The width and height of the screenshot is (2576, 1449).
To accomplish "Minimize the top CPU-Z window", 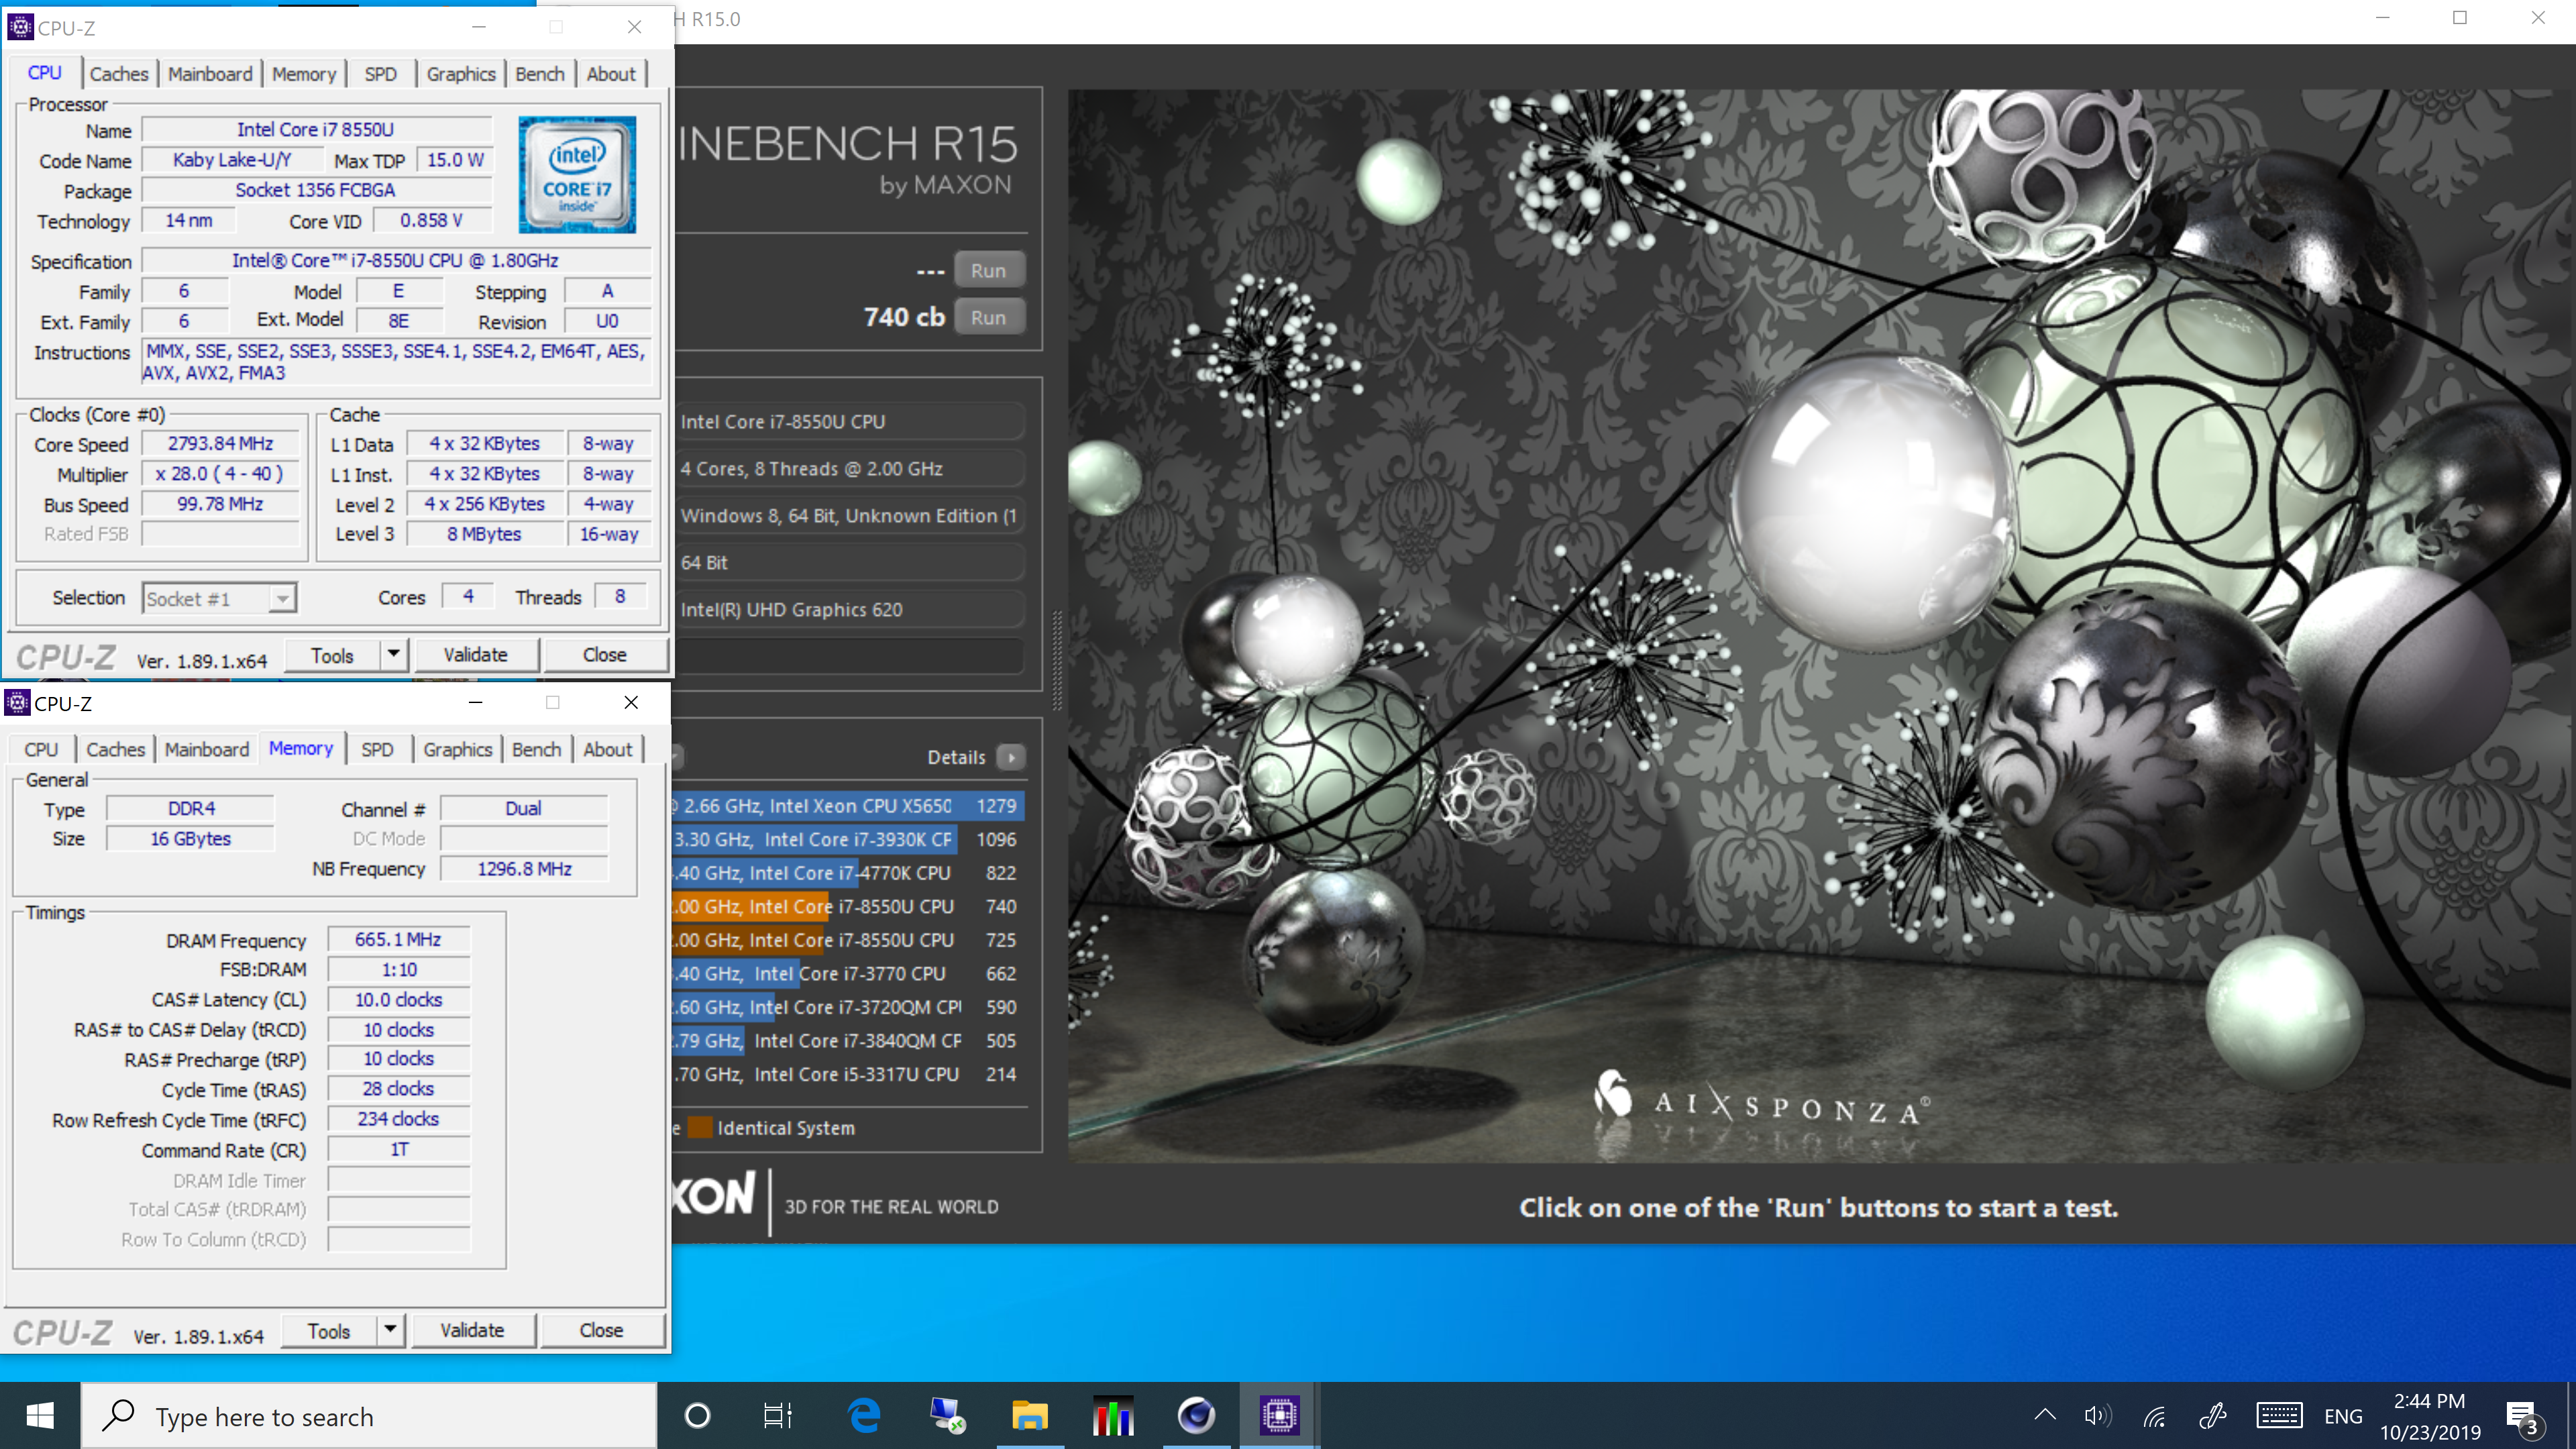I will [x=479, y=27].
